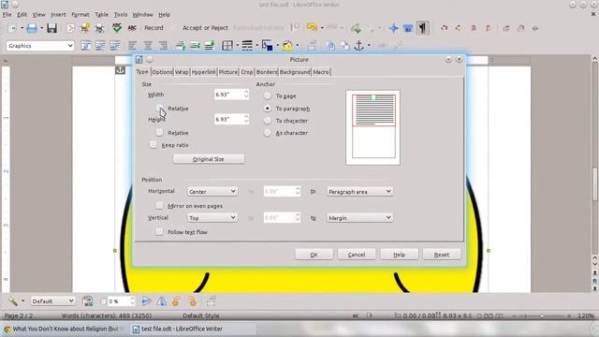This screenshot has height=337, width=599.
Task: Click the Help button in dialog
Action: (399, 255)
